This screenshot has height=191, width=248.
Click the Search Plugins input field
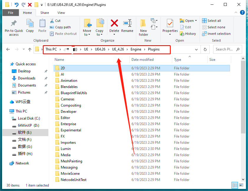tap(225, 49)
